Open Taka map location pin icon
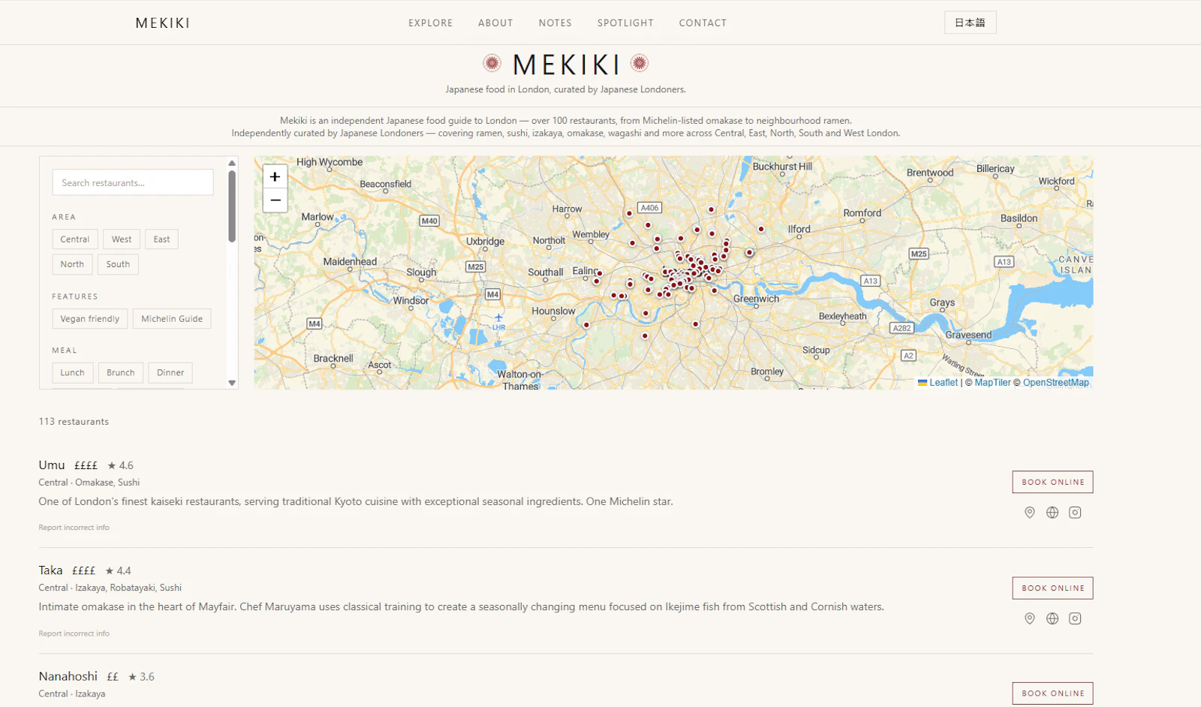Image resolution: width=1201 pixels, height=707 pixels. tap(1030, 618)
